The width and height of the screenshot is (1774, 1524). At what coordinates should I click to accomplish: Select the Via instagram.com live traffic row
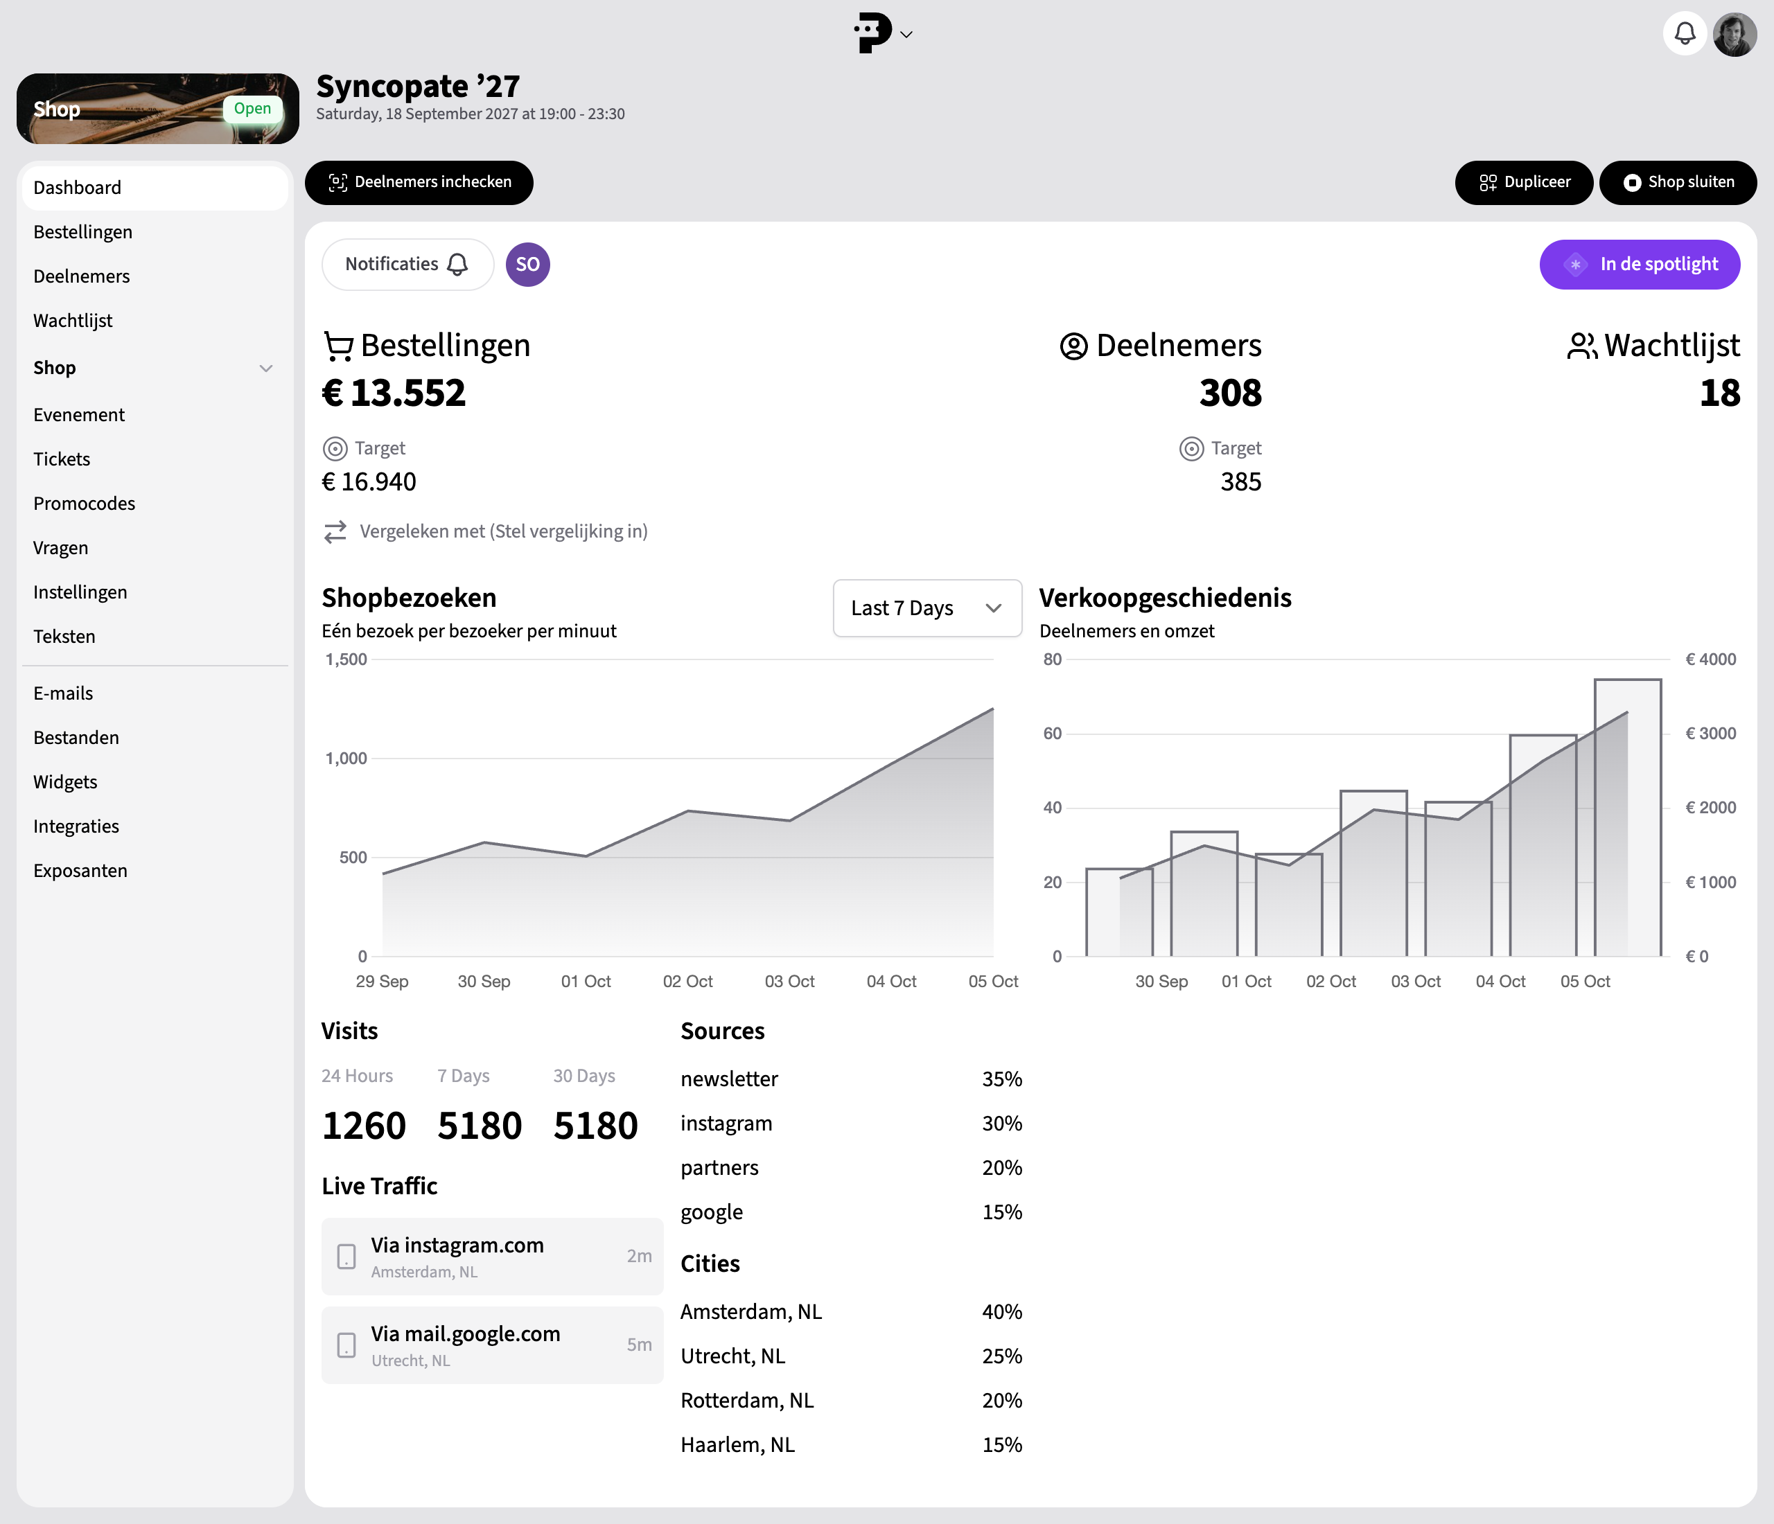tap(492, 1256)
